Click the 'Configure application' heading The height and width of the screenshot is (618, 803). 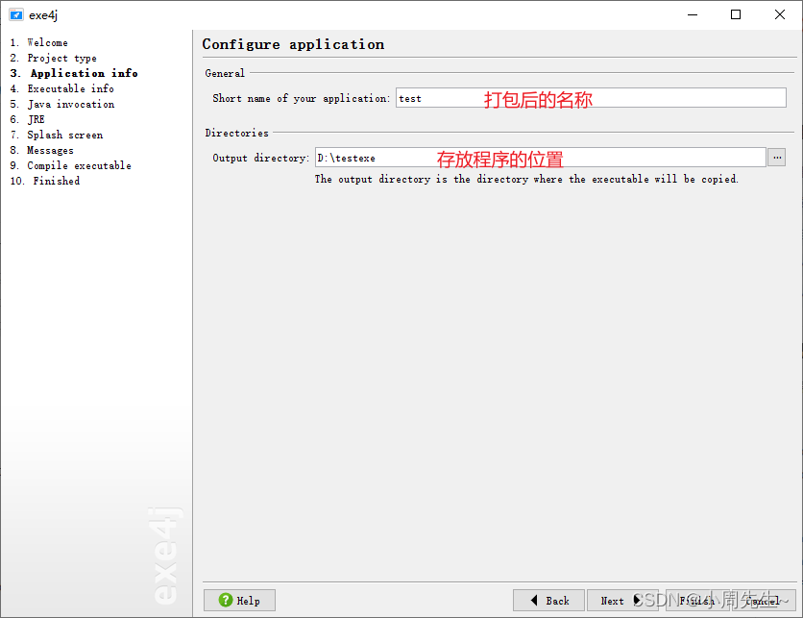293,44
